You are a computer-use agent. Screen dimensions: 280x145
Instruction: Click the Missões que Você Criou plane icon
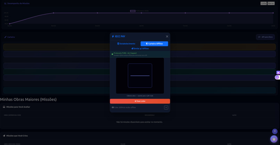point(4,136)
